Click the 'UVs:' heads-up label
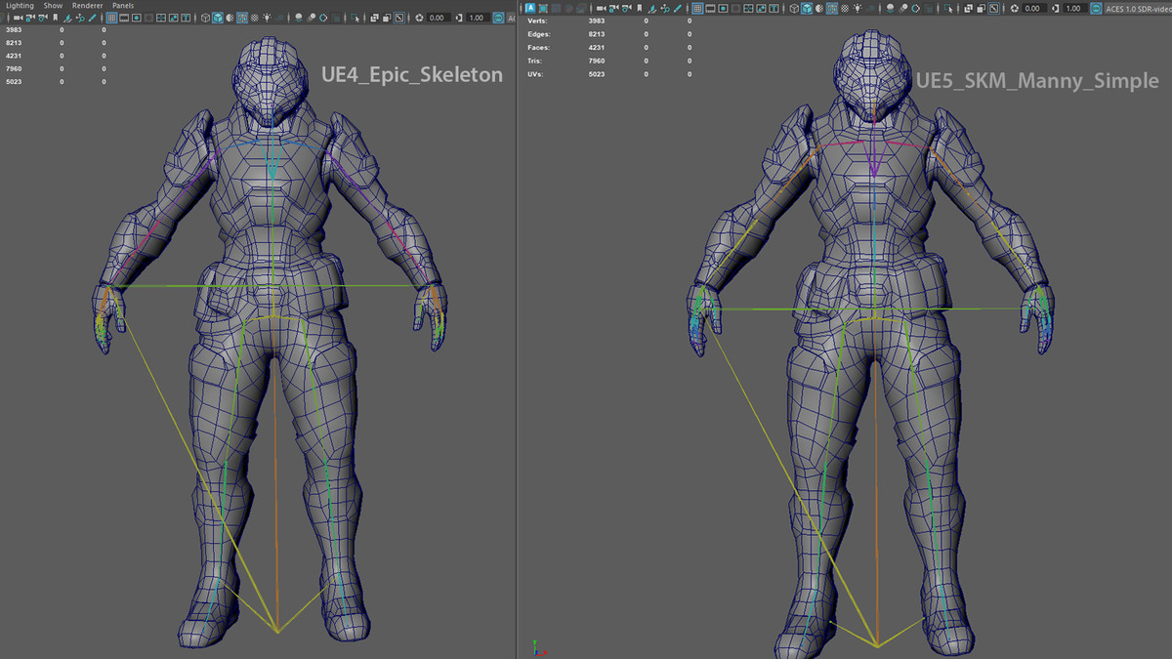This screenshot has height=659, width=1172. [535, 74]
